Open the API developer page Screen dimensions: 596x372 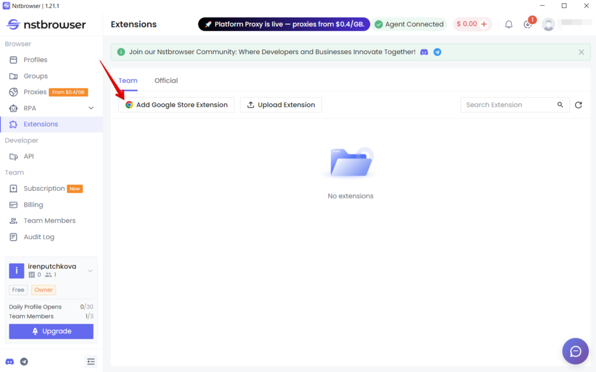(29, 157)
